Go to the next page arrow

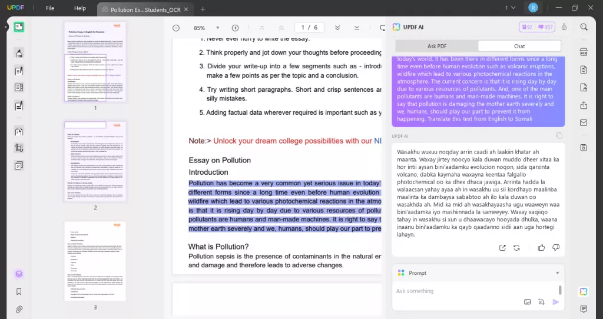click(x=337, y=28)
